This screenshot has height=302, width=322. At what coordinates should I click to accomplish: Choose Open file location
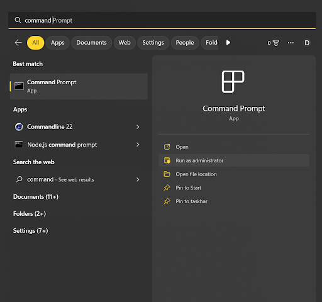click(x=234, y=174)
